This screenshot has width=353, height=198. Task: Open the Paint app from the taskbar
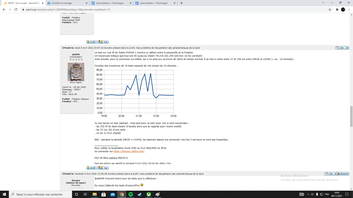click(x=158, y=194)
